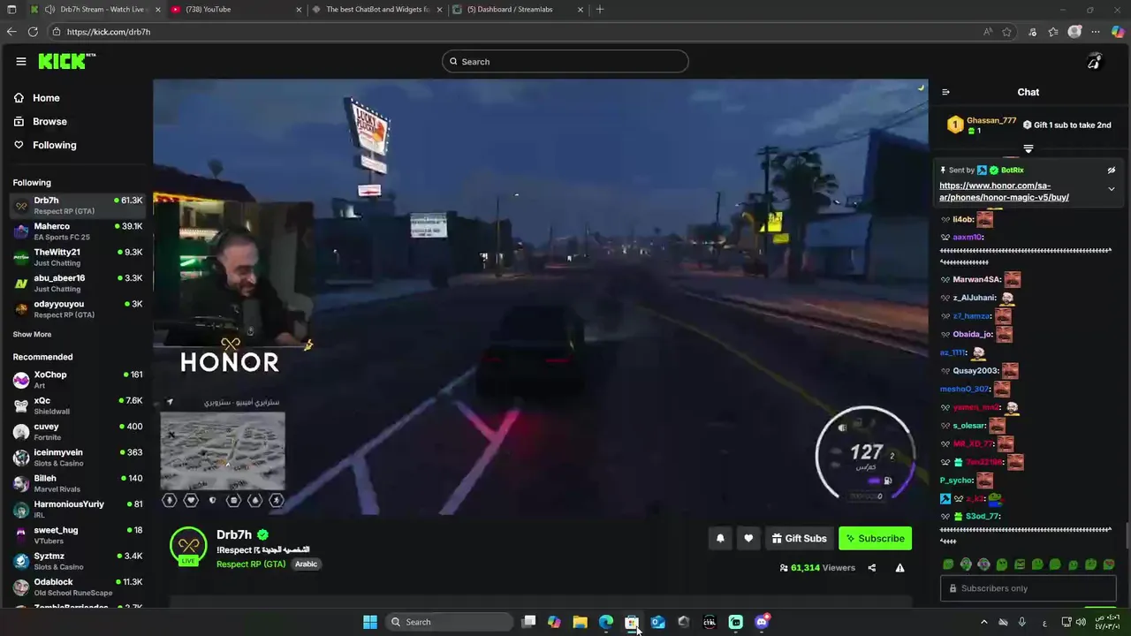Click the KICK logo
Viewport: 1131px width, 636px height.
click(66, 61)
